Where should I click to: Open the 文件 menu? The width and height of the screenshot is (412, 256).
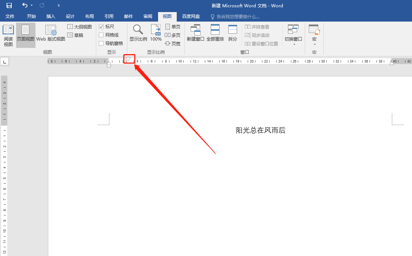click(10, 16)
